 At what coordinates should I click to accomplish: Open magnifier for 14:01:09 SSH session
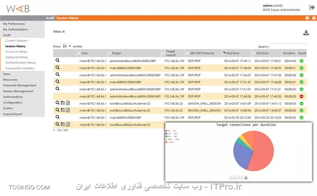click(58, 103)
